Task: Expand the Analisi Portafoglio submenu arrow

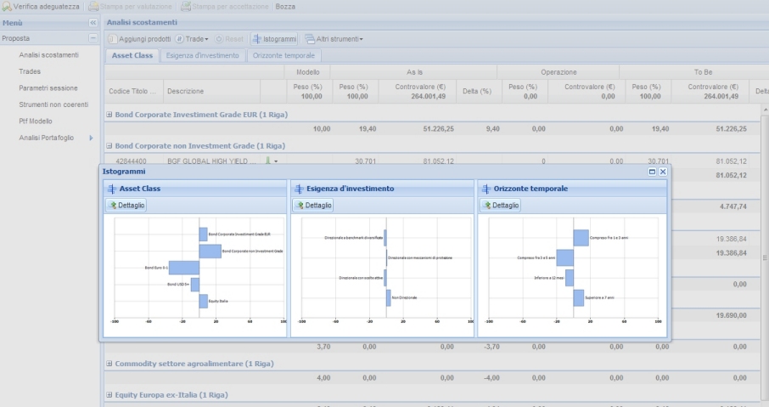Action: (91, 138)
